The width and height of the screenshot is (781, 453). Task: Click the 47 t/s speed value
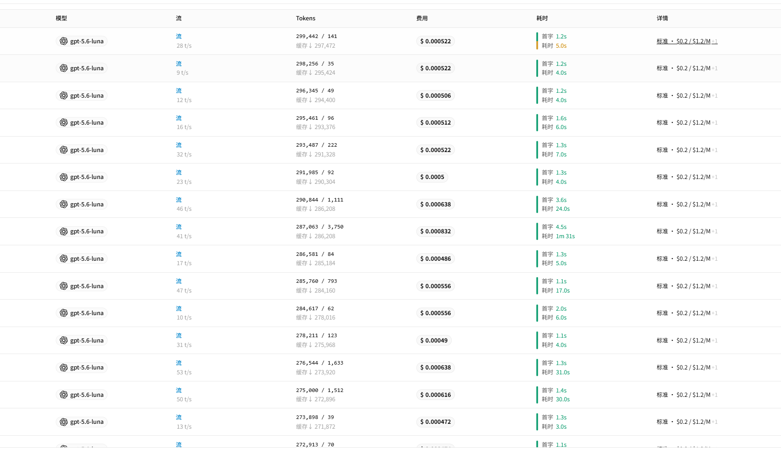[x=184, y=290]
